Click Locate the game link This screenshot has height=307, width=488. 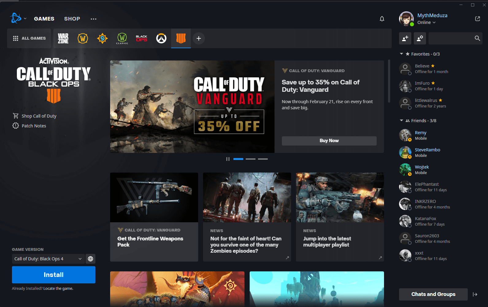click(x=58, y=289)
